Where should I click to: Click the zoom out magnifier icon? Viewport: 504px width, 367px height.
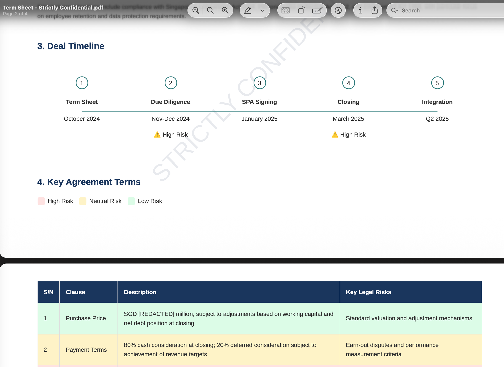[x=196, y=10]
